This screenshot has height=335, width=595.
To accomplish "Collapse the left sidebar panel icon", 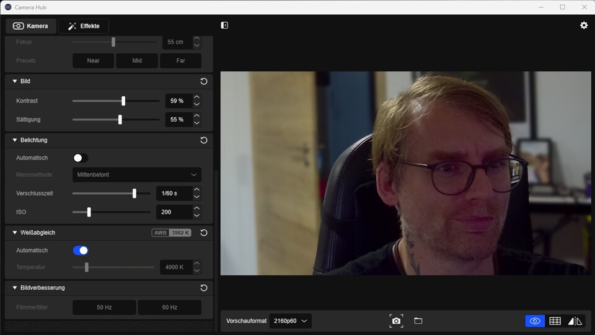I will pyautogui.click(x=224, y=25).
